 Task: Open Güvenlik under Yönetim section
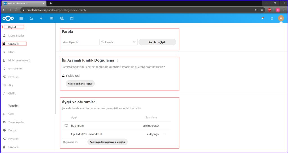click(x=13, y=147)
